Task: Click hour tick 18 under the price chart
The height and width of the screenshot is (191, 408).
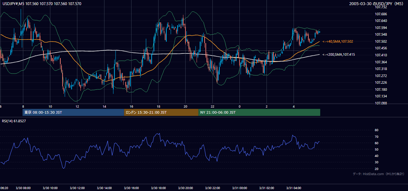Action: click(158, 106)
